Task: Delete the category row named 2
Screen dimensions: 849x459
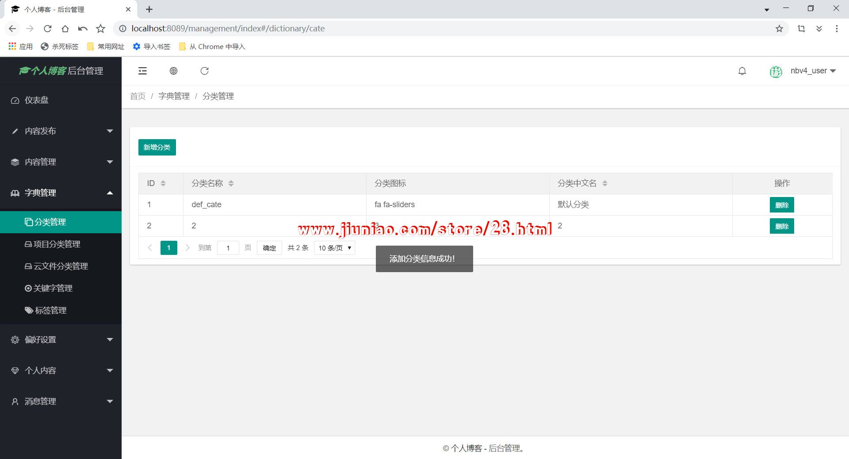Action: 782,226
